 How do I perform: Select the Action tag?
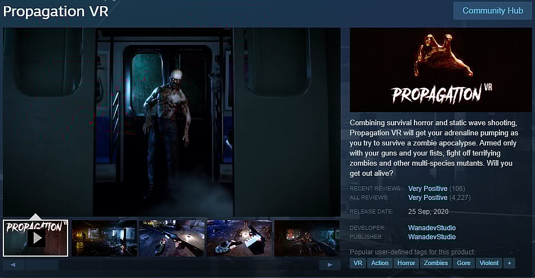pos(380,263)
